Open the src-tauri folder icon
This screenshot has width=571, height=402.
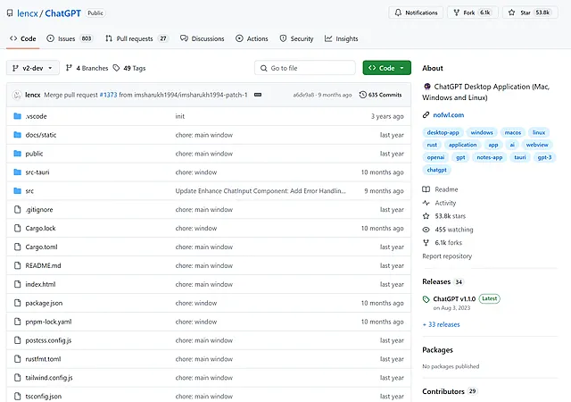pos(17,172)
